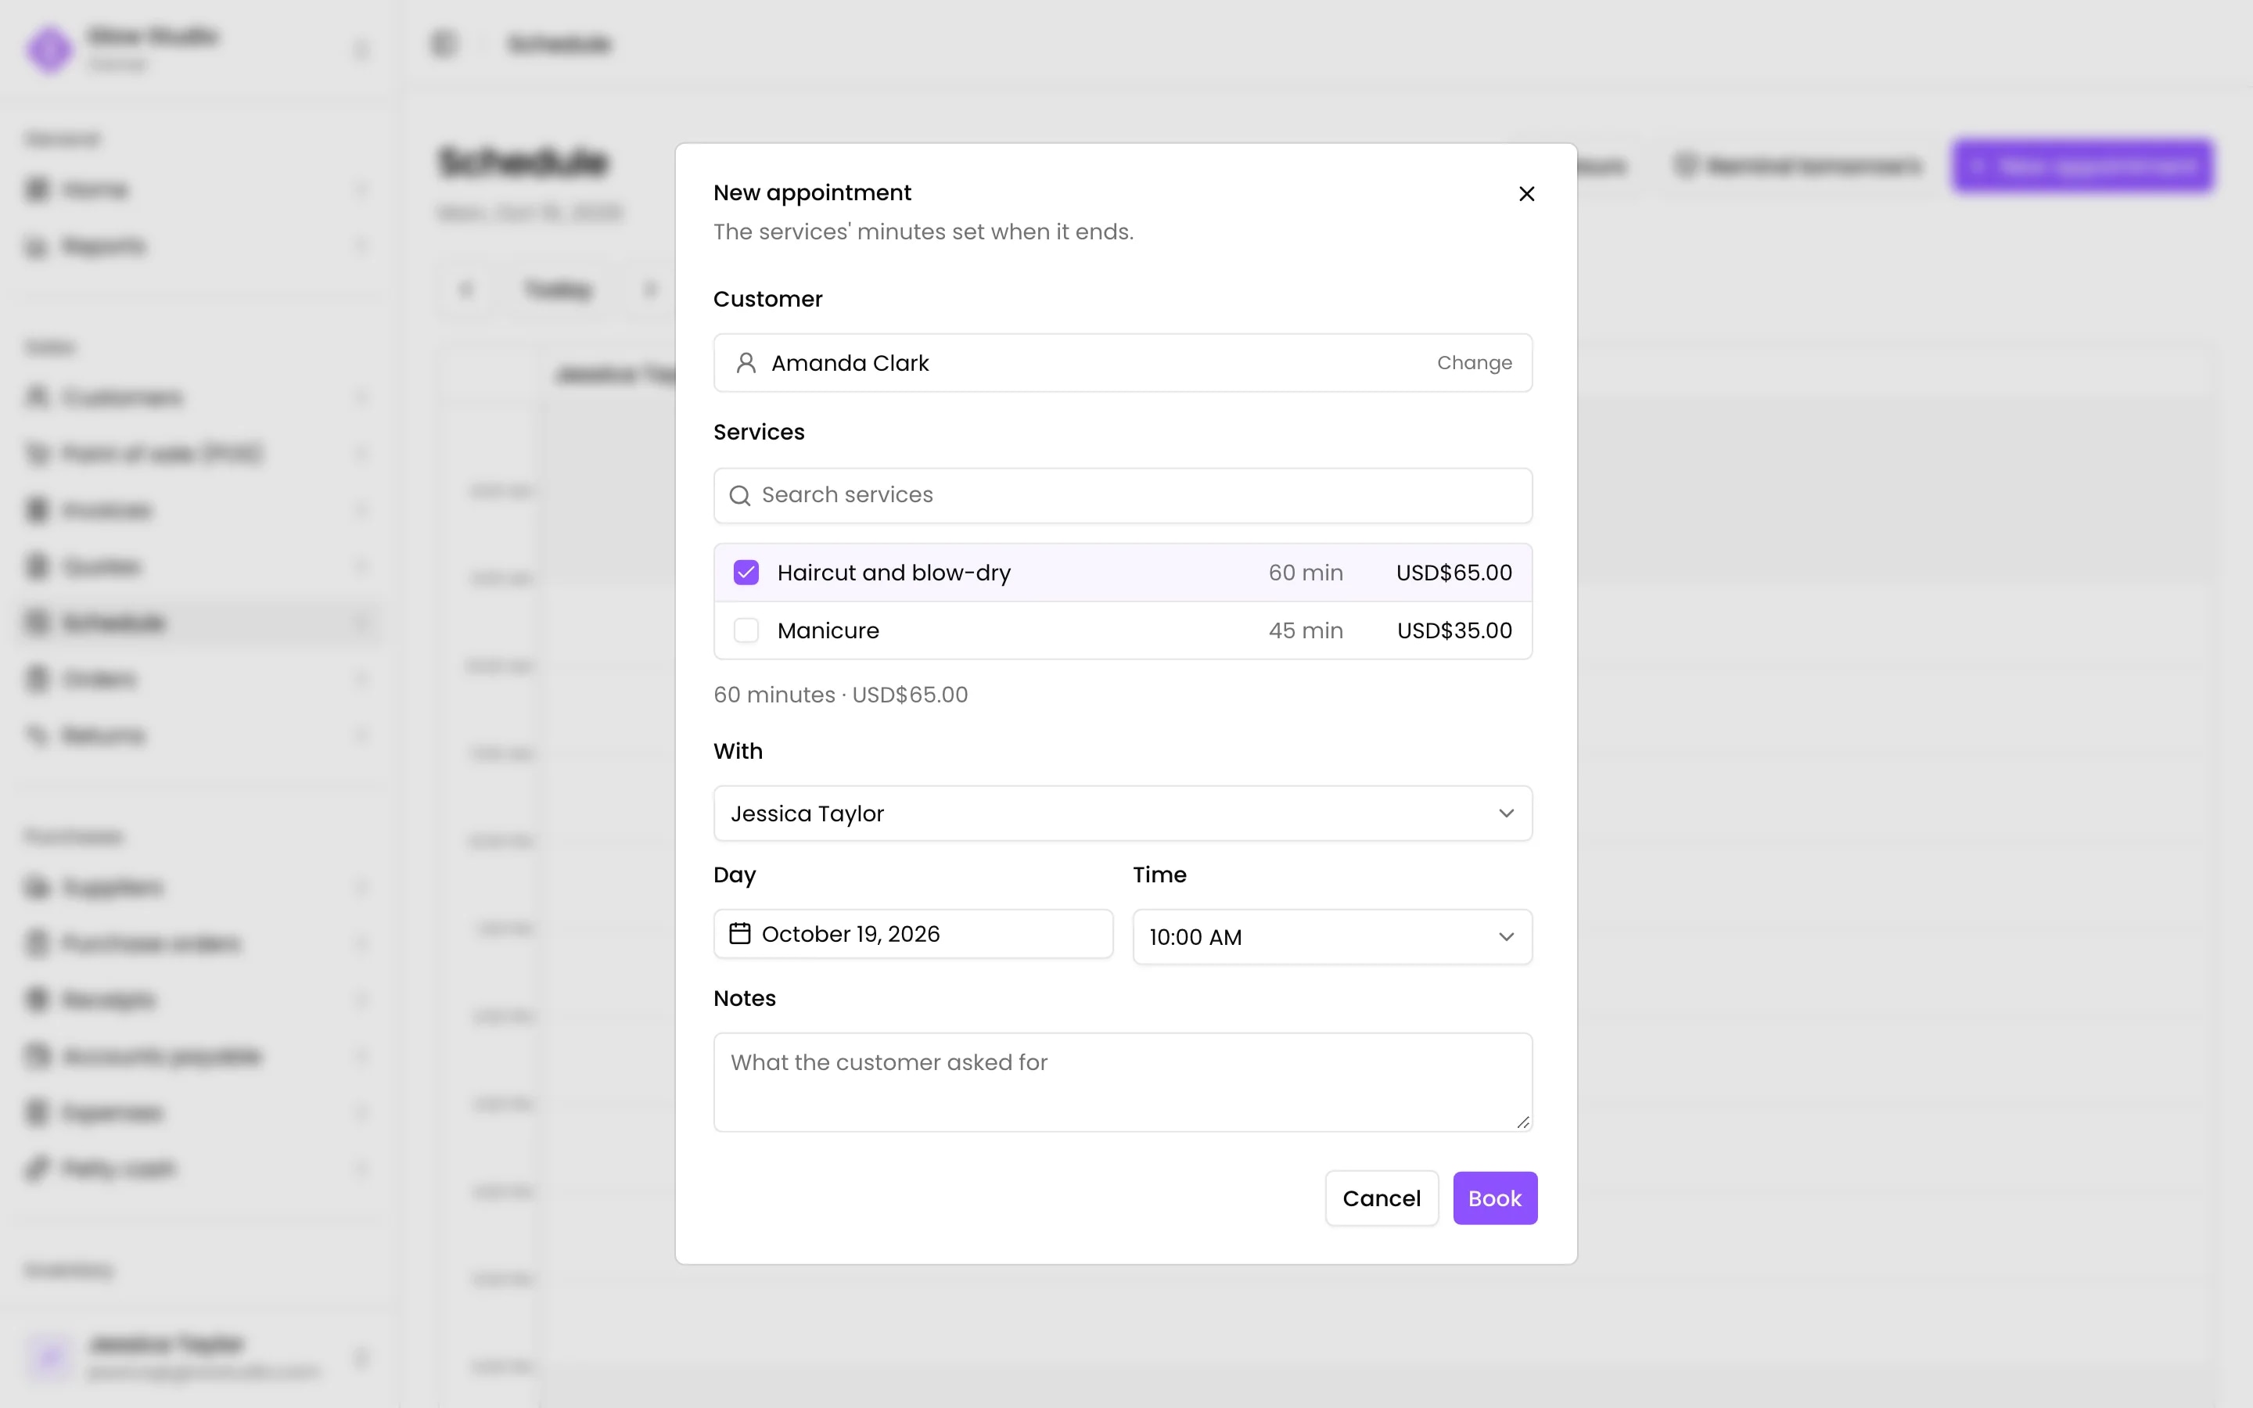Click the chevron in Jessica Taylor dropdown
Screen dimensions: 2253x1408
(x=1507, y=814)
